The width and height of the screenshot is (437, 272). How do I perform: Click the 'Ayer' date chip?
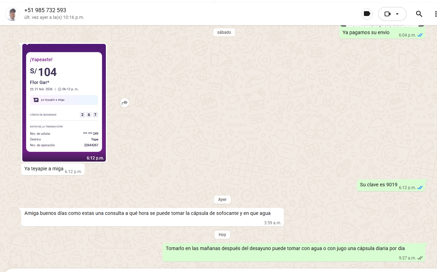(222, 200)
